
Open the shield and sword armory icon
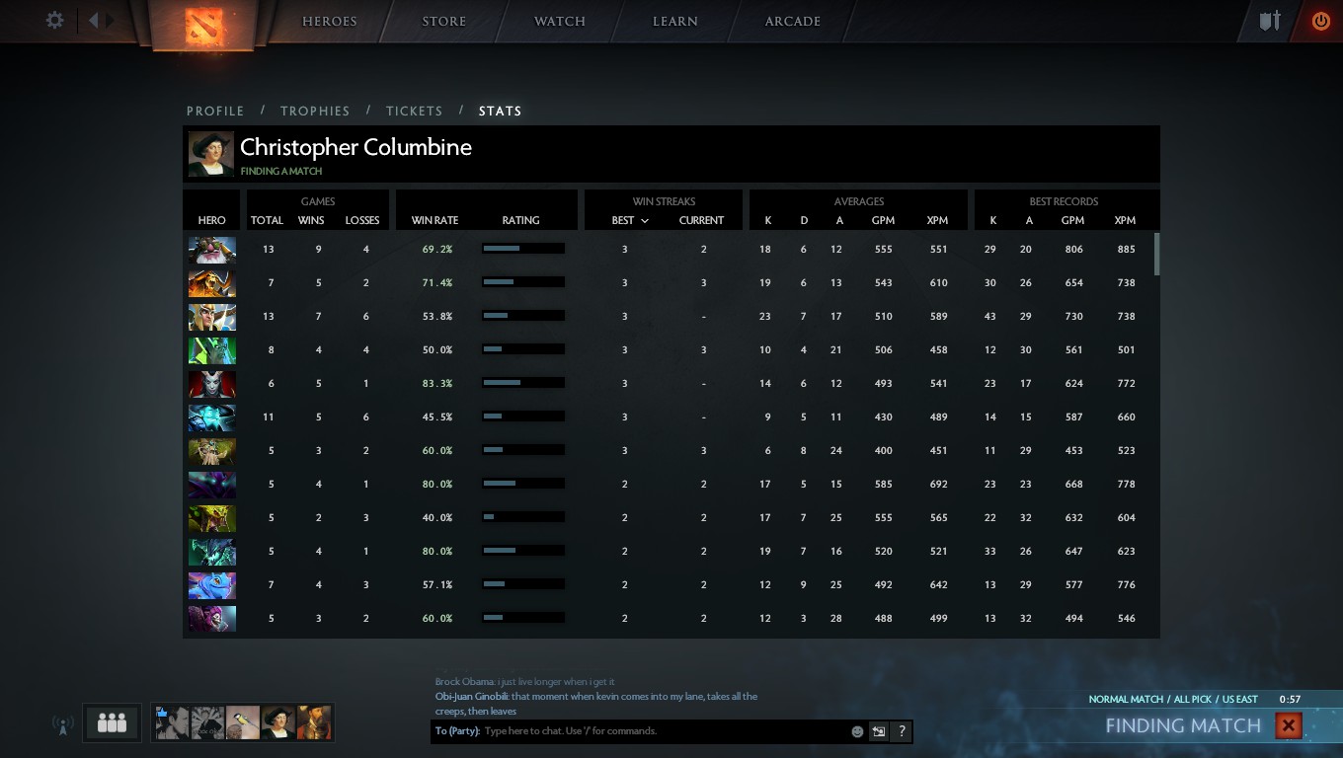1270,21
